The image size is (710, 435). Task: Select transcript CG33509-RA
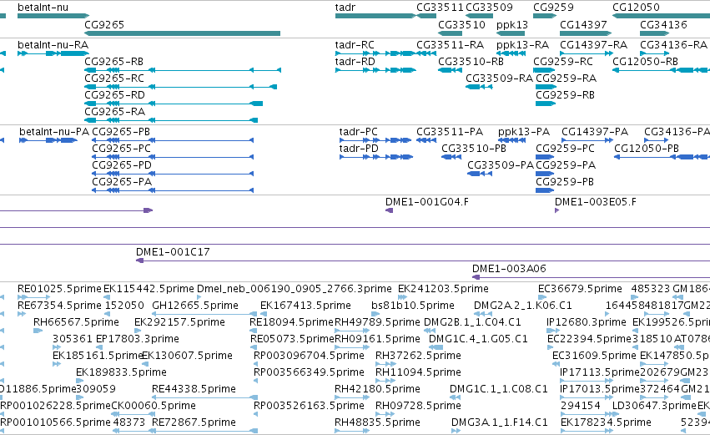(x=479, y=87)
